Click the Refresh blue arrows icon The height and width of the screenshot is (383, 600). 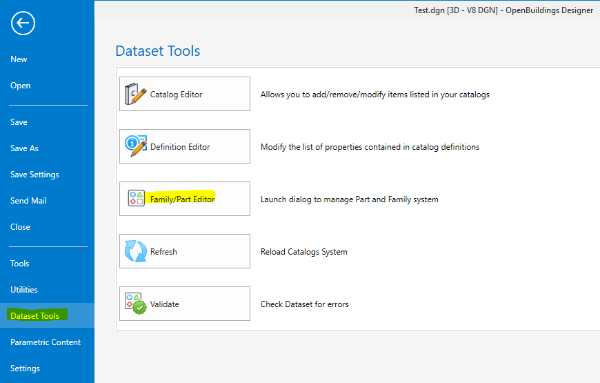click(135, 251)
